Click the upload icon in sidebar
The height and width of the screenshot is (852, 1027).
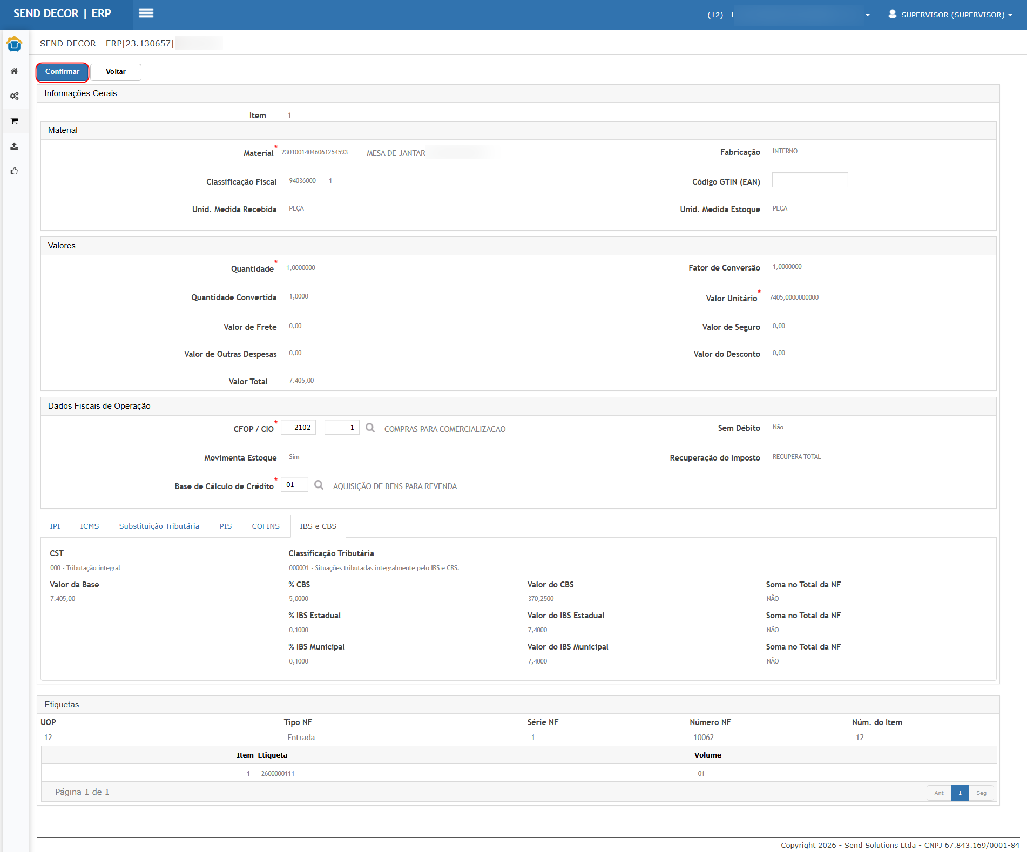[x=15, y=146]
